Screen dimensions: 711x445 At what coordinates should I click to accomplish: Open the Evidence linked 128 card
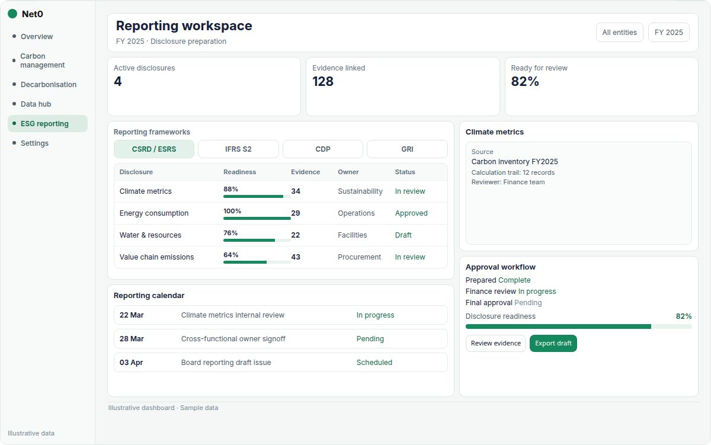coord(403,87)
